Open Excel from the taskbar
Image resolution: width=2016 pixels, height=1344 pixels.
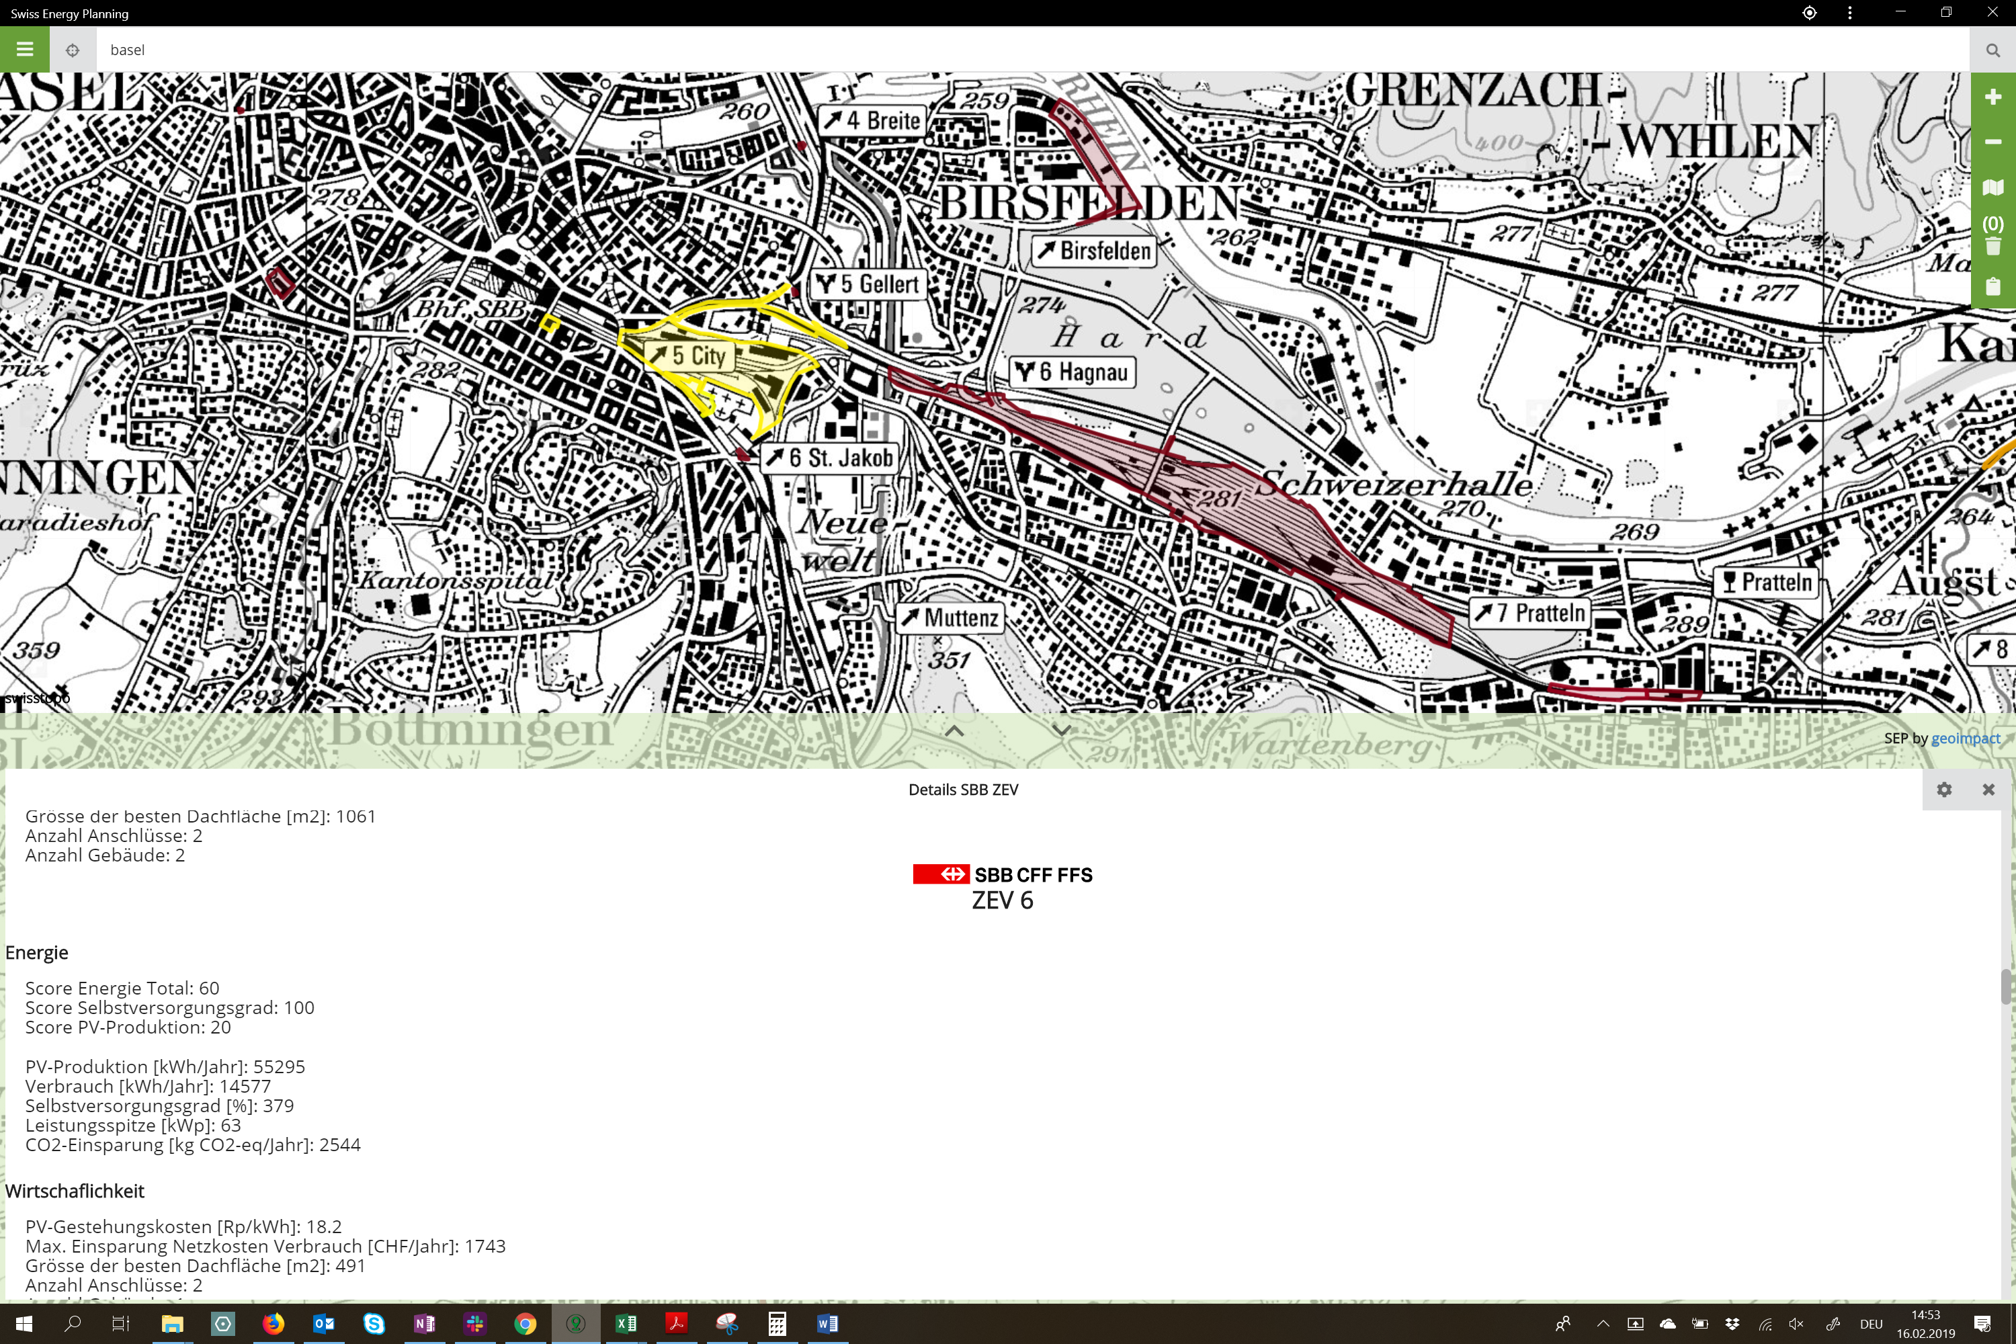point(626,1323)
